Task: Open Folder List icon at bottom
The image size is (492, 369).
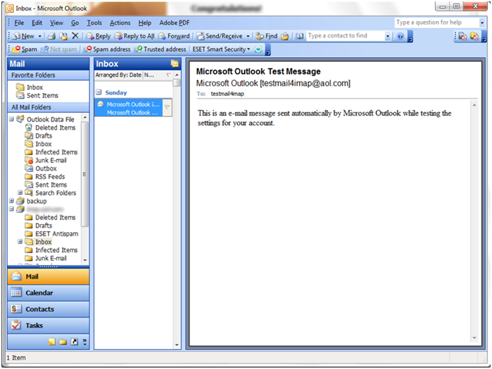Action: click(x=63, y=342)
